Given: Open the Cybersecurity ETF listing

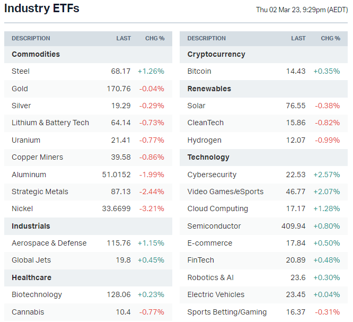Looking at the screenshot, I should pos(212,175).
